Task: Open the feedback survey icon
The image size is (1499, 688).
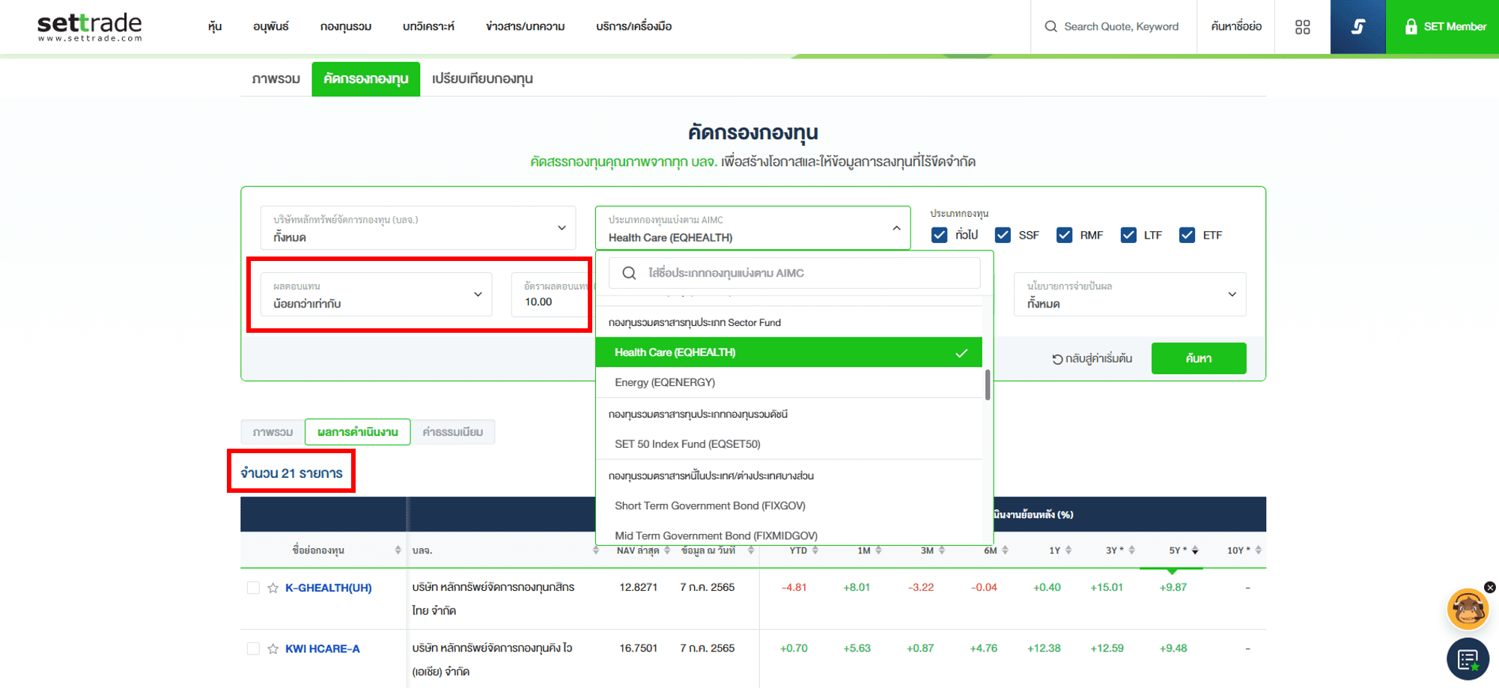Action: (x=1467, y=660)
